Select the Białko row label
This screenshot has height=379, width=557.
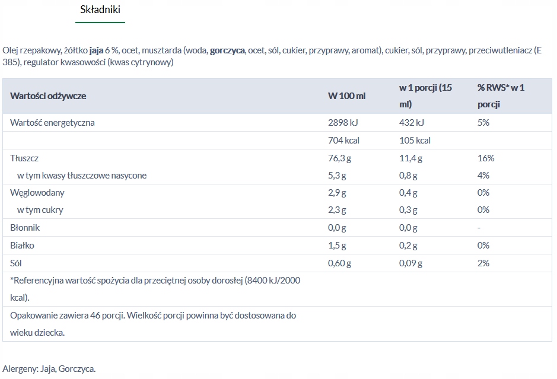click(x=23, y=245)
